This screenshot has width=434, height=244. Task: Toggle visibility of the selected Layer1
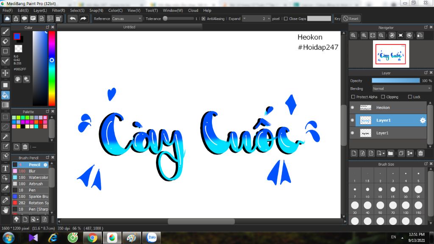[352, 120]
